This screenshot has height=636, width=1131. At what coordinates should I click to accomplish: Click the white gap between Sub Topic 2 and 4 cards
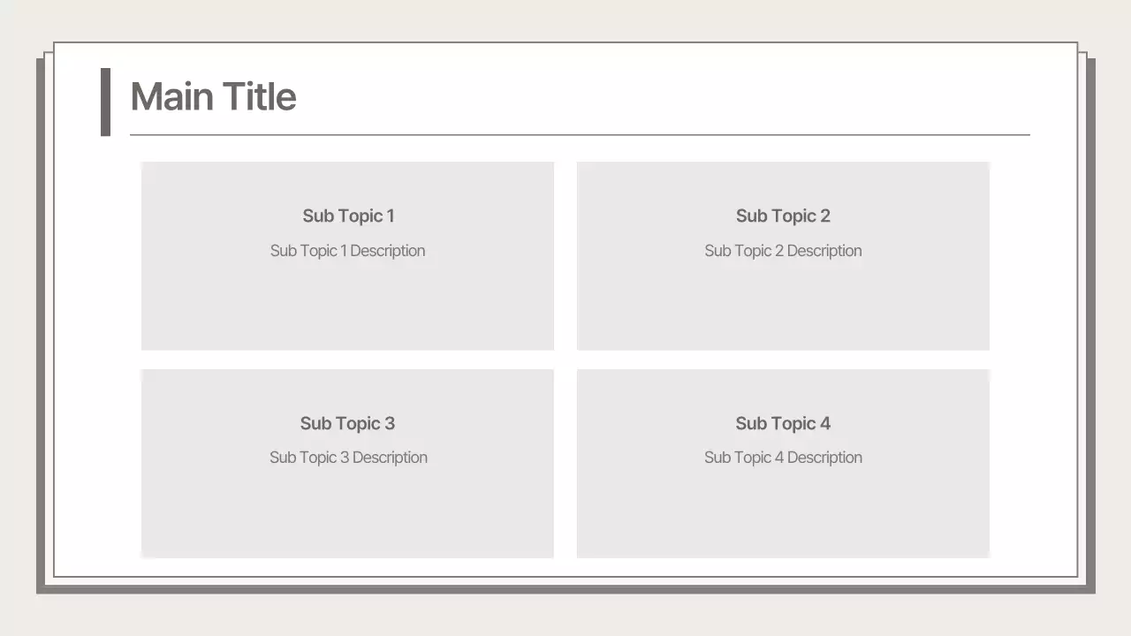tap(783, 360)
